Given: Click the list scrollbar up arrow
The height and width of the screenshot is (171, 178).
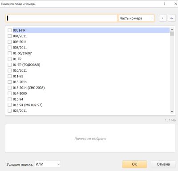Looking at the screenshot, I should [x=172, y=29].
